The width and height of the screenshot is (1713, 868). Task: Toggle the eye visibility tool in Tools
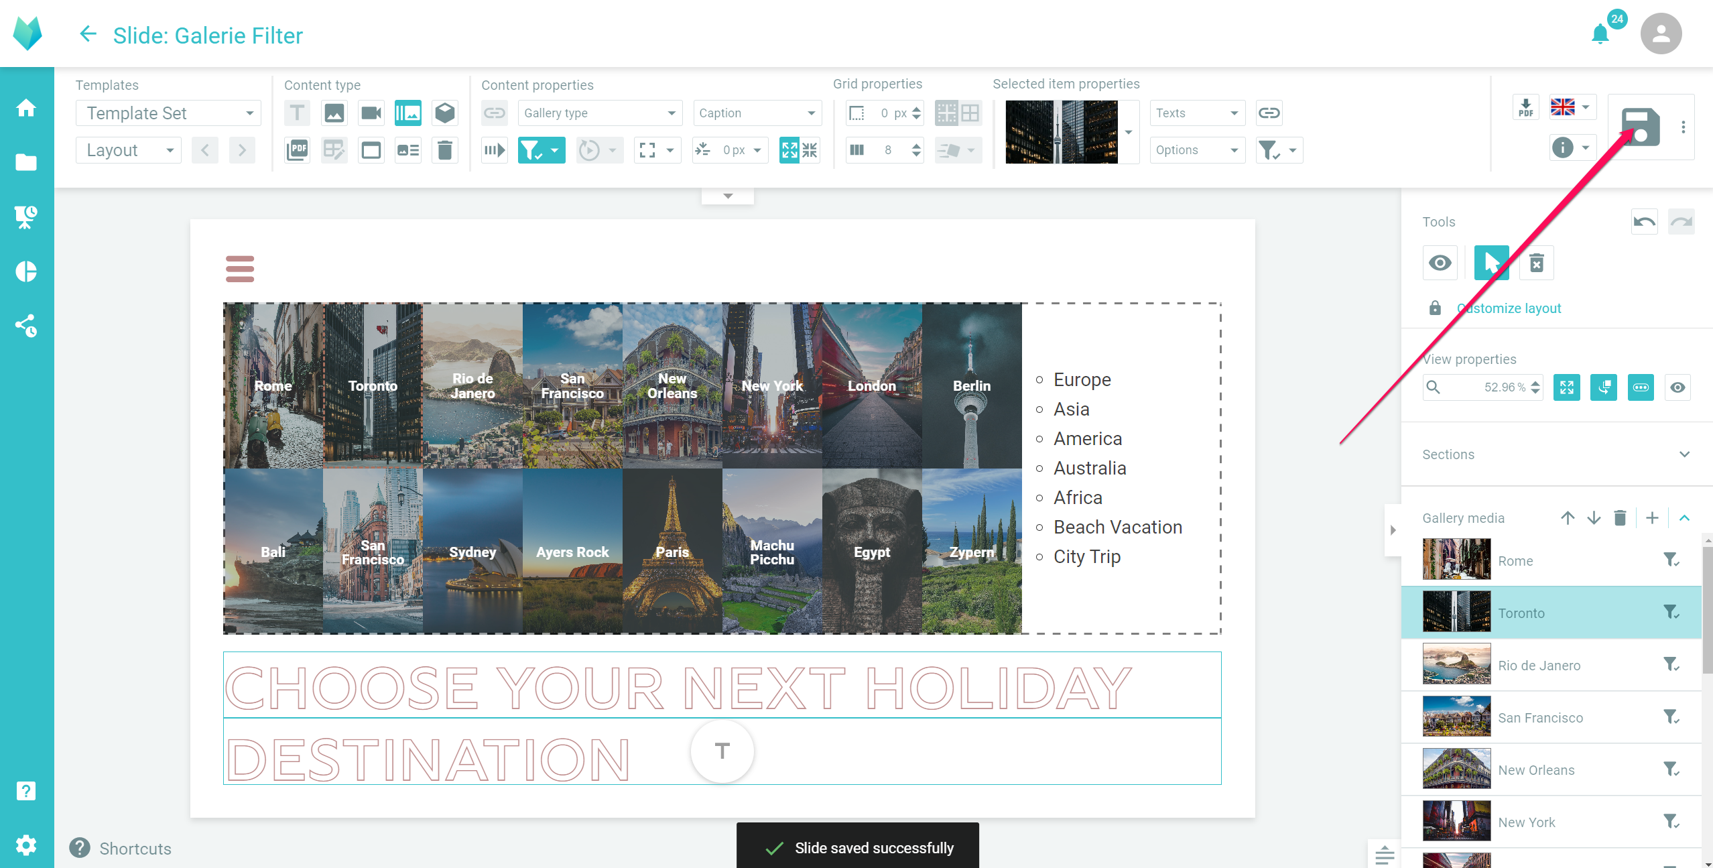coord(1440,263)
